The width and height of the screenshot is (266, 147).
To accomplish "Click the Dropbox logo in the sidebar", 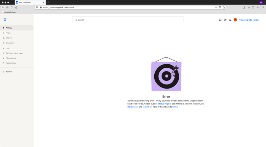I will (5, 20).
